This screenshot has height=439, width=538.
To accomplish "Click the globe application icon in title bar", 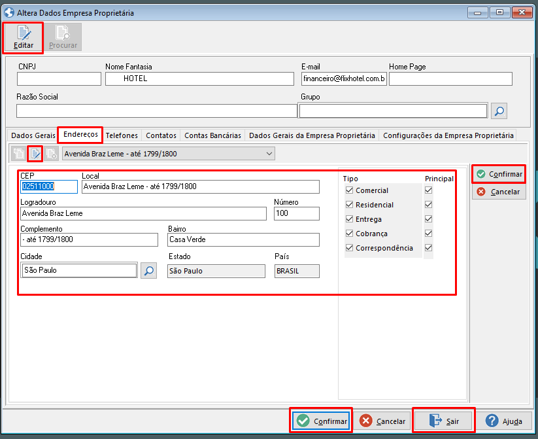I will (9, 12).
